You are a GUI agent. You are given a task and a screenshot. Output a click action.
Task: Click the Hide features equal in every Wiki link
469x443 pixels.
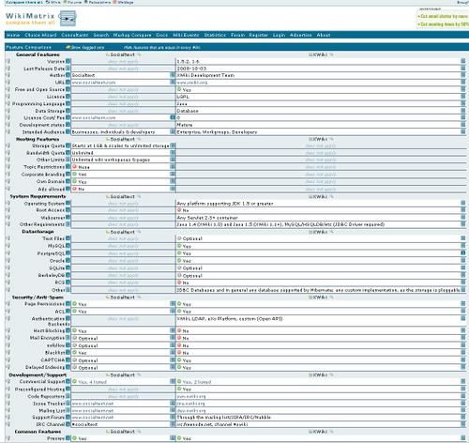click(162, 48)
